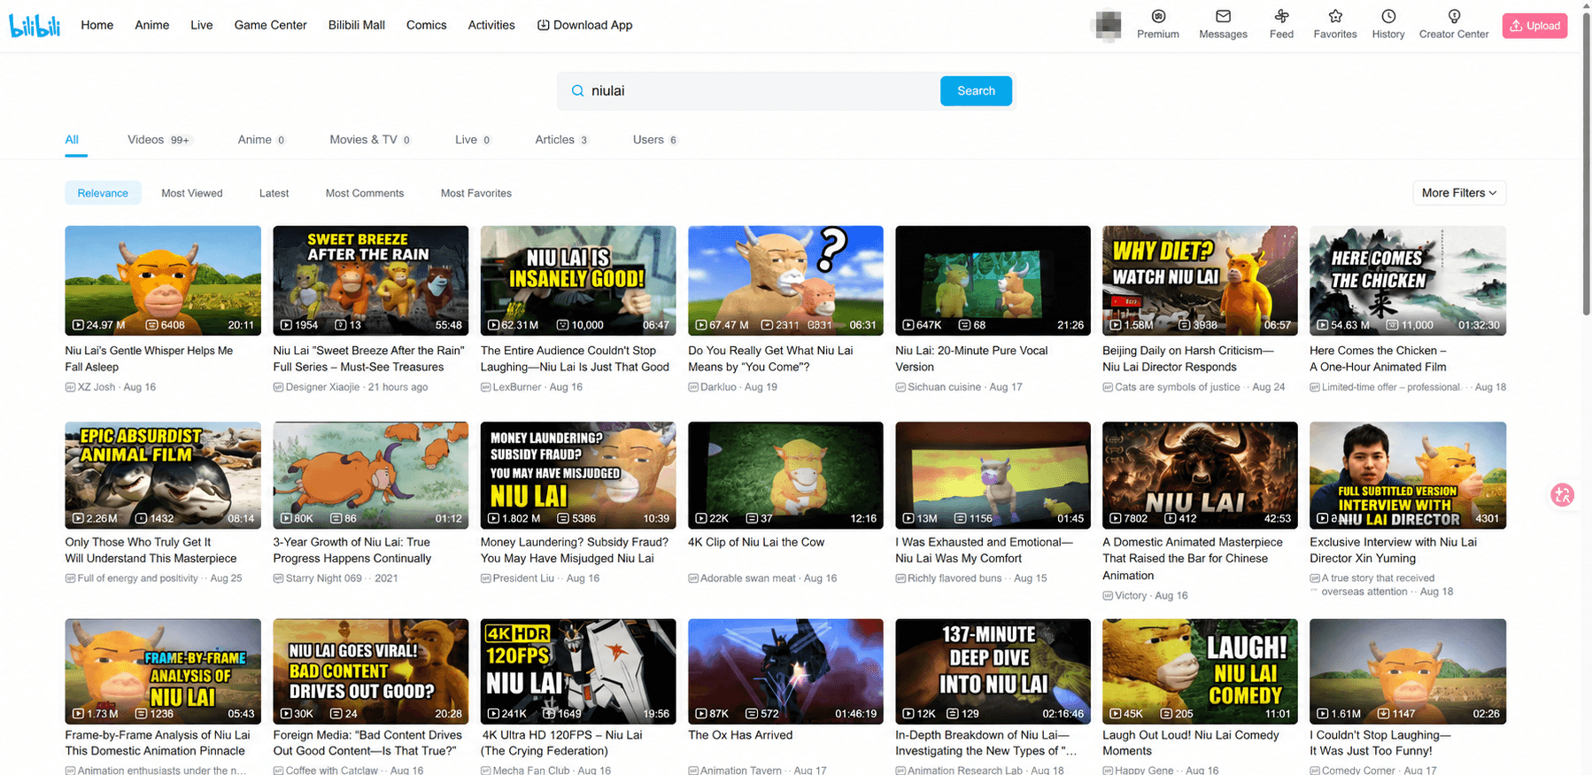This screenshot has width=1592, height=775.
Task: Click the Download App link
Action: (585, 25)
